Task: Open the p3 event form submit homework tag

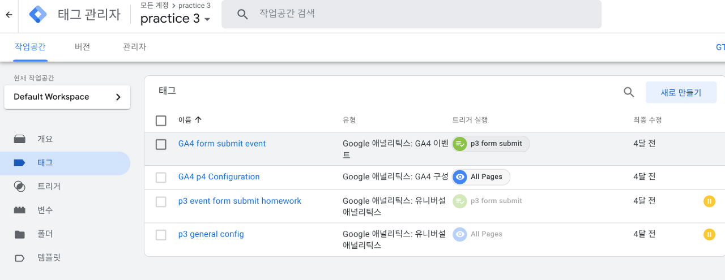Action: [240, 201]
